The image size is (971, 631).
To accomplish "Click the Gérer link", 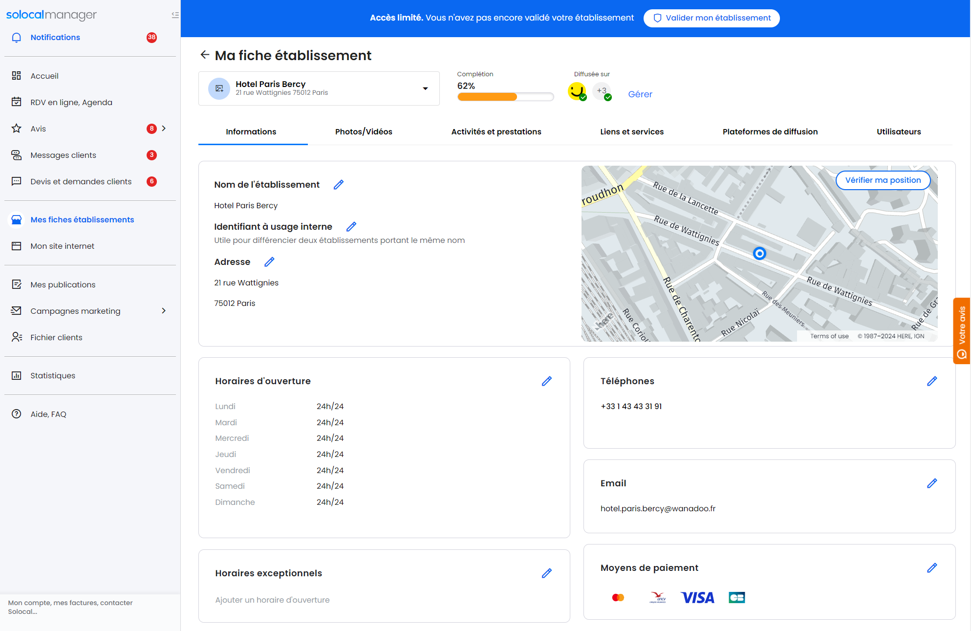I will [640, 94].
